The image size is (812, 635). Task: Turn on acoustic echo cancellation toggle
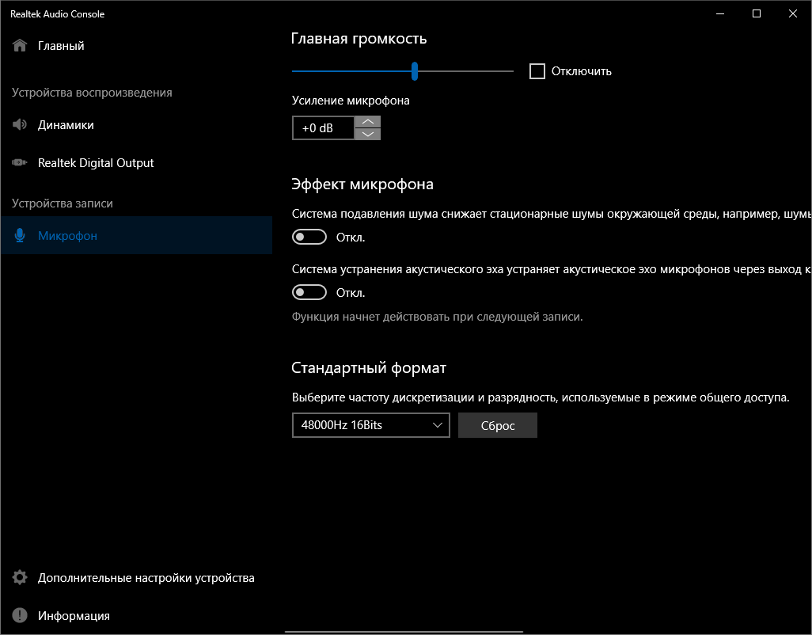[309, 292]
